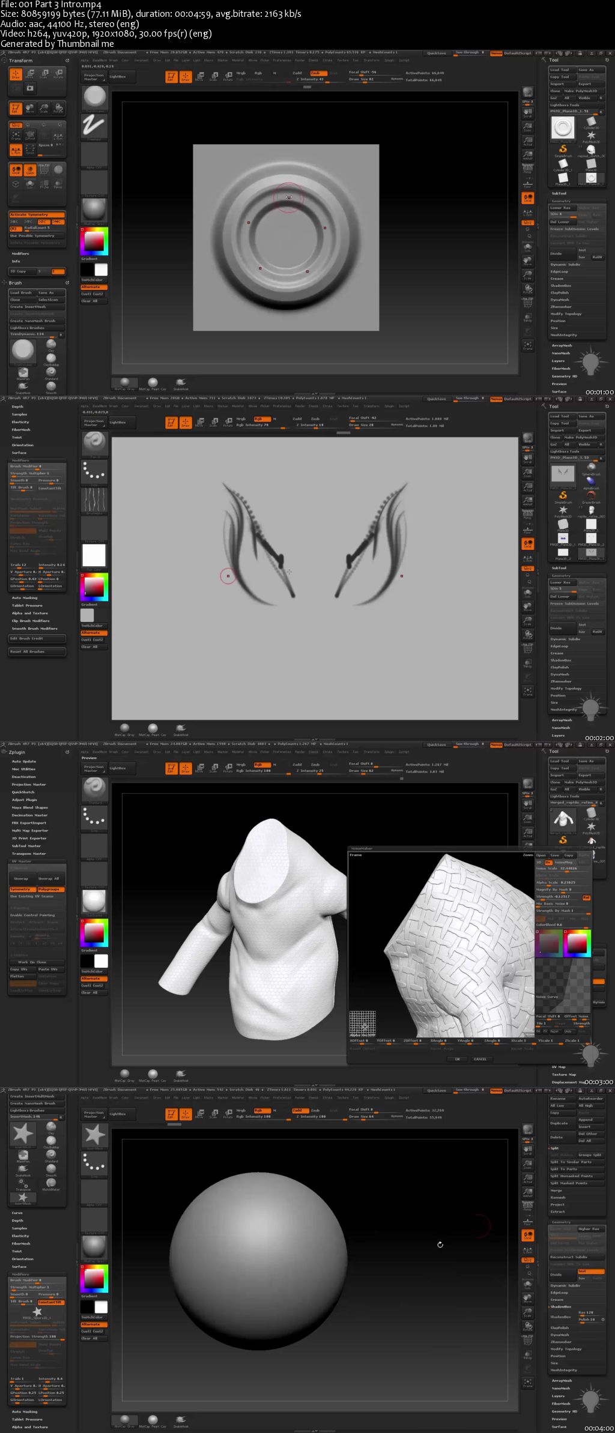Click the BPR render icon in the 00:01:00 frame
The height and width of the screenshot is (1433, 615).
pyautogui.click(x=527, y=93)
